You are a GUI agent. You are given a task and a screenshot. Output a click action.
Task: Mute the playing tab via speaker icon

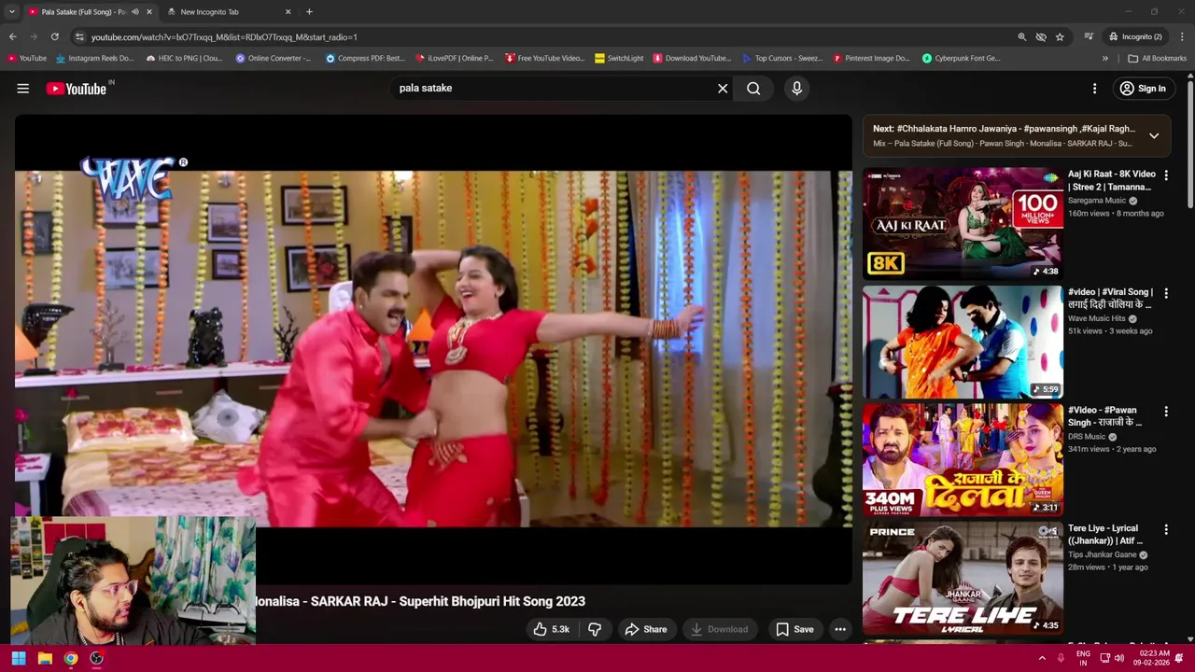(x=135, y=12)
